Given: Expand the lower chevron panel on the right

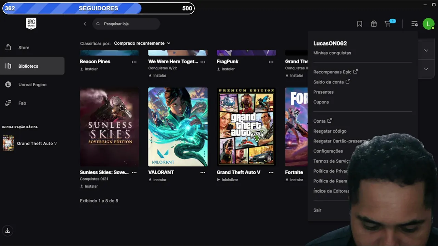Looking at the screenshot, I should click(426, 69).
